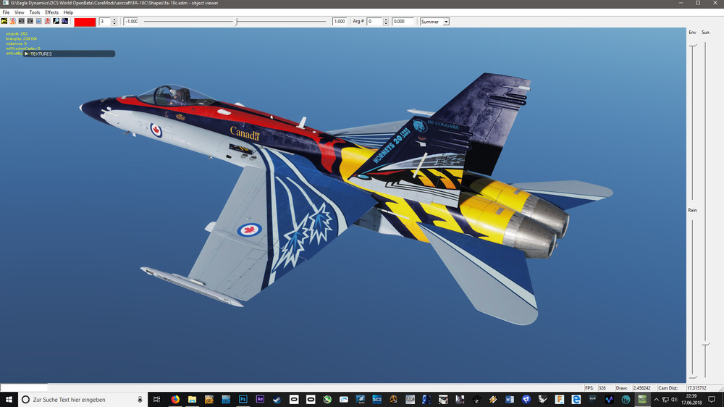This screenshot has height=407, width=724.
Task: Click the last toolbar icon (blue grid)
Action: (x=65, y=21)
